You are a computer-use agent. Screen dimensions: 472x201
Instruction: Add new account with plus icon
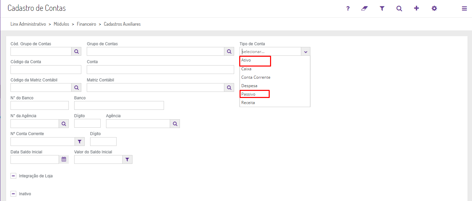pyautogui.click(x=416, y=8)
